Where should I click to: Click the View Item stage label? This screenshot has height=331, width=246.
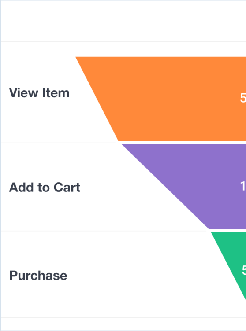point(39,93)
